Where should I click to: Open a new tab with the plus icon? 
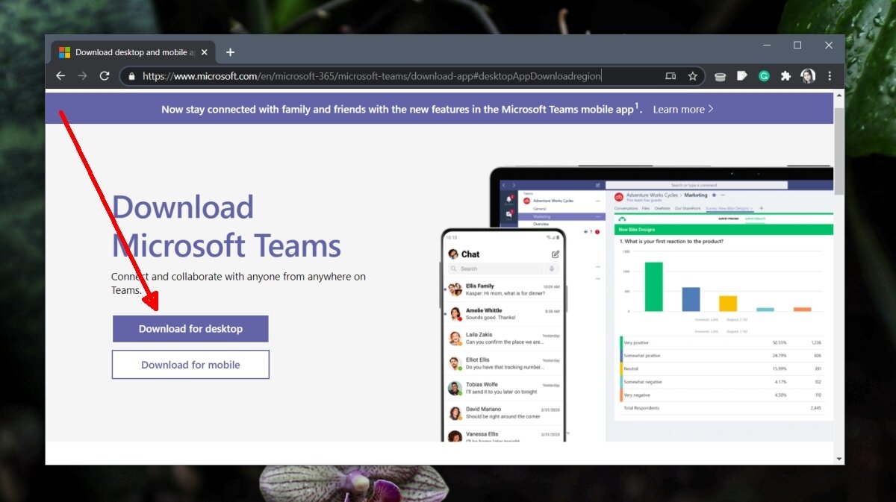[230, 52]
